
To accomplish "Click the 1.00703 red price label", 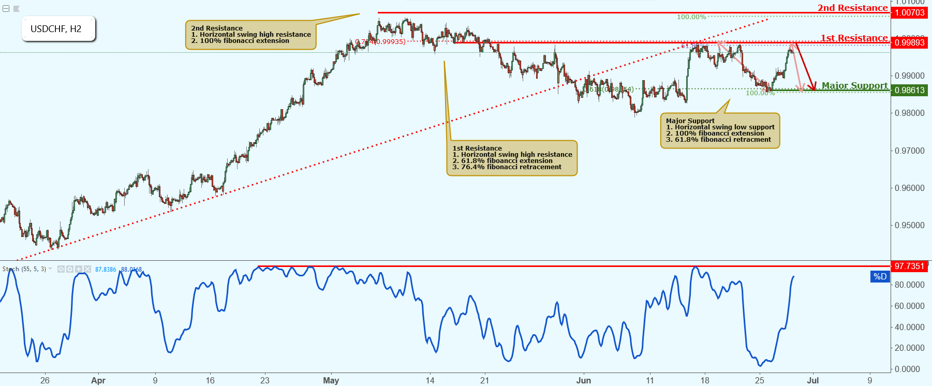I will [909, 12].
